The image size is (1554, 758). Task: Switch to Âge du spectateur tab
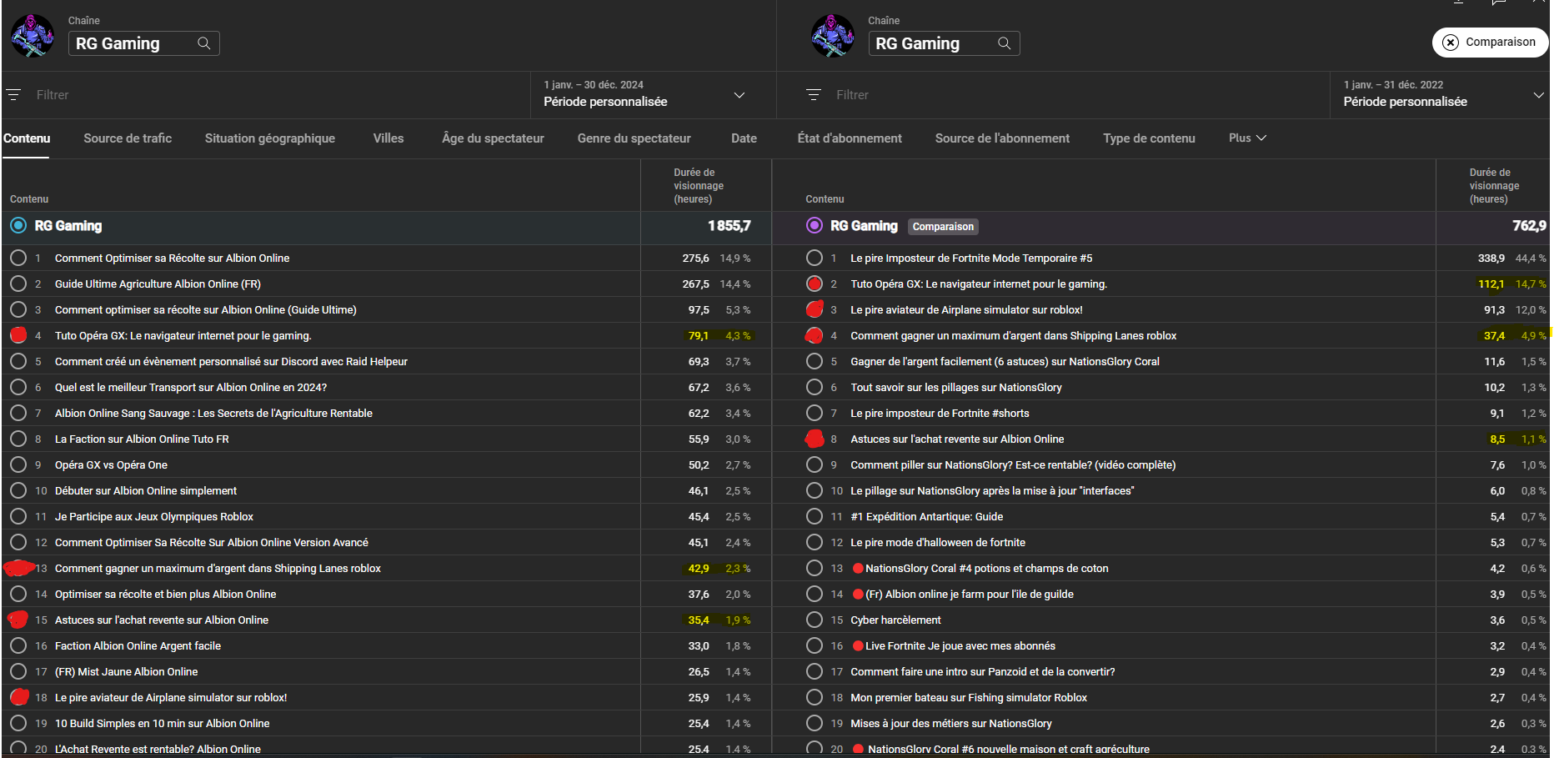[x=493, y=138]
